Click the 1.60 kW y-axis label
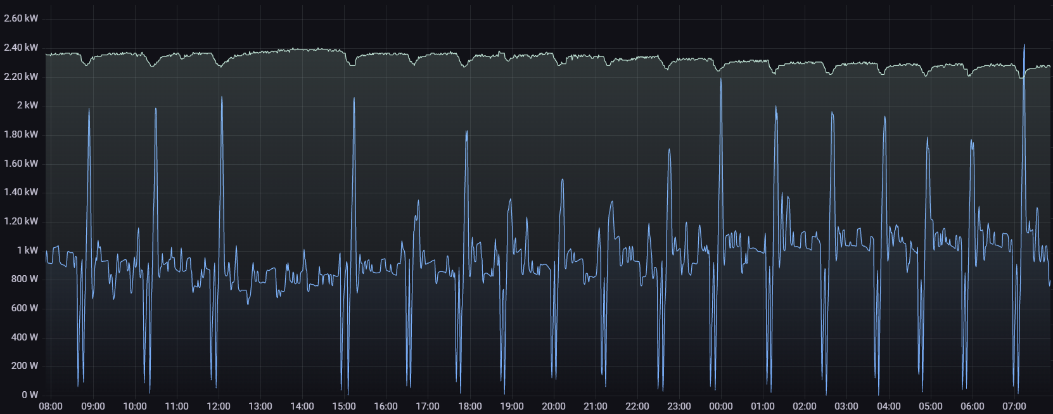Screen dimensions: 1053x414 pyautogui.click(x=21, y=164)
